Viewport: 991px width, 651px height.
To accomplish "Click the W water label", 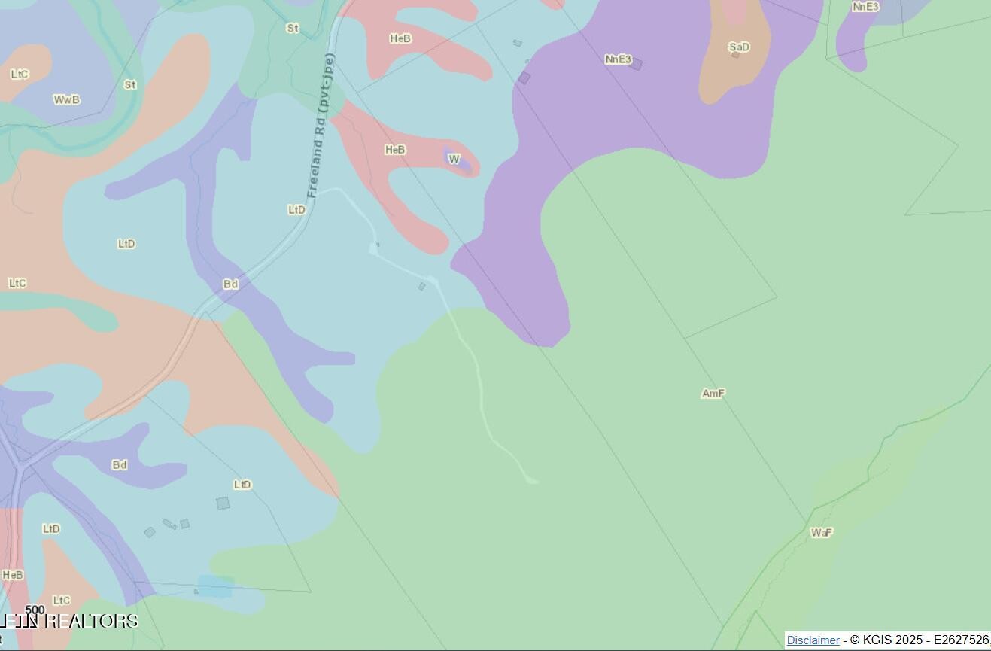I will (x=453, y=159).
